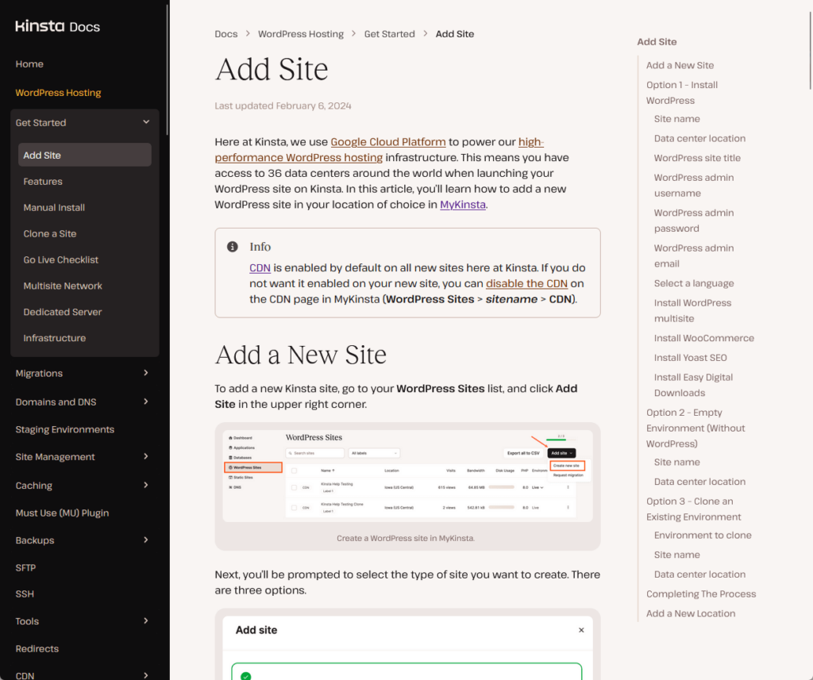Open the high-performance WordPress hosting link
This screenshot has height=680, width=813.
tap(299, 158)
